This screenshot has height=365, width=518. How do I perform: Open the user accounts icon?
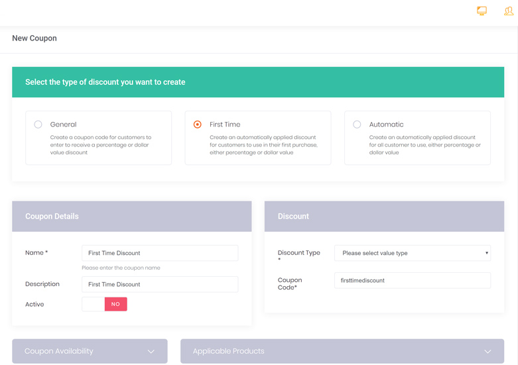(509, 11)
